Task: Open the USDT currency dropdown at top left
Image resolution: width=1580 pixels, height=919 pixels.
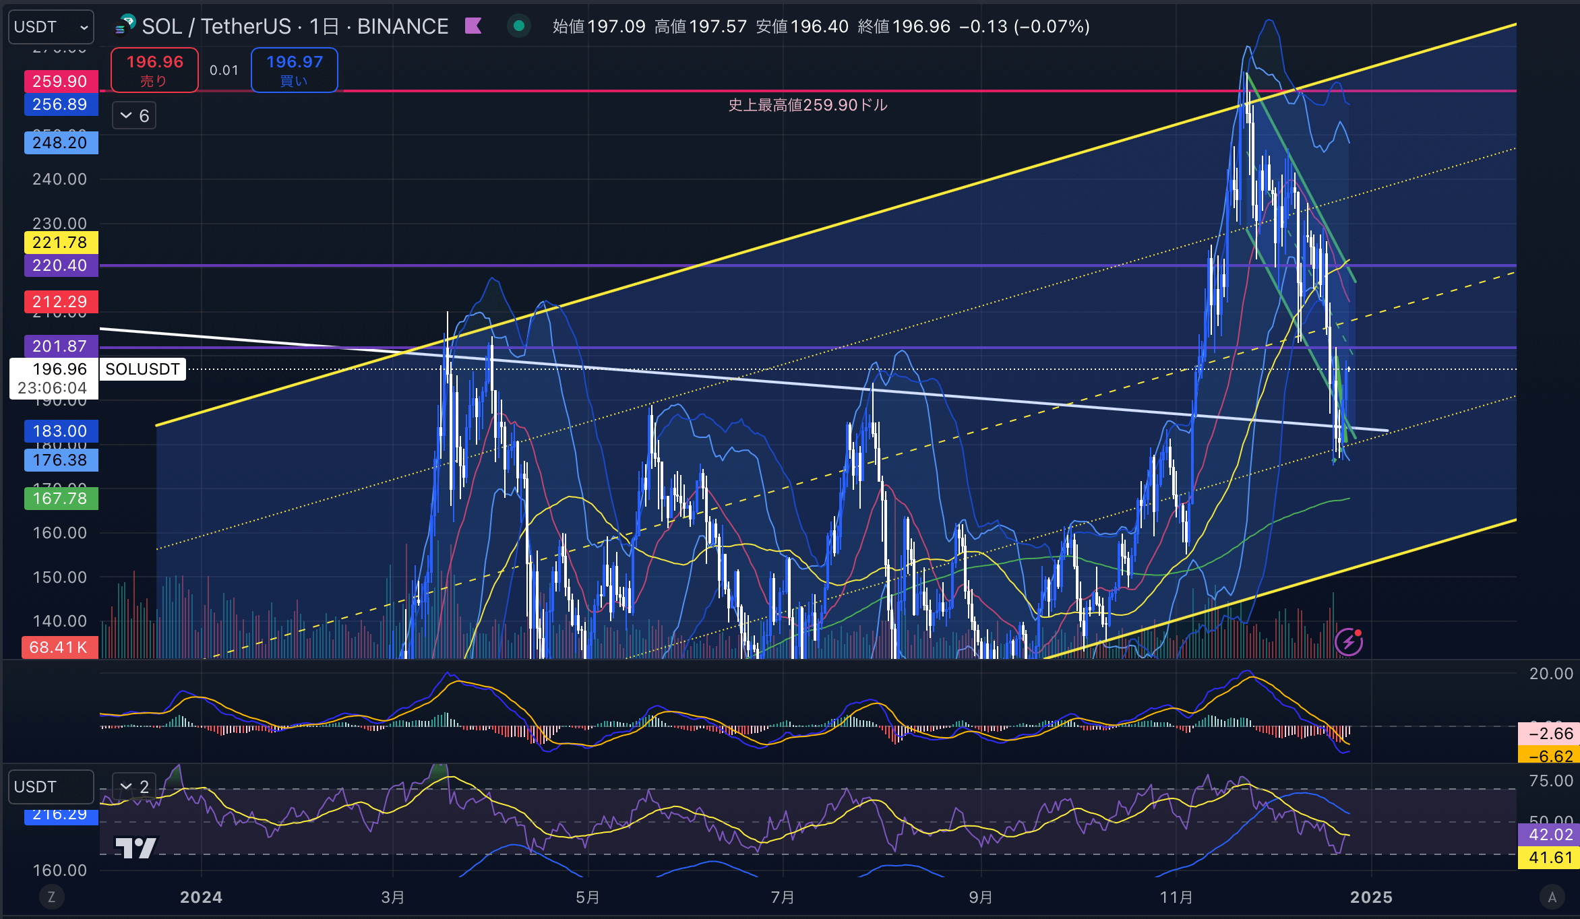Action: (51, 27)
